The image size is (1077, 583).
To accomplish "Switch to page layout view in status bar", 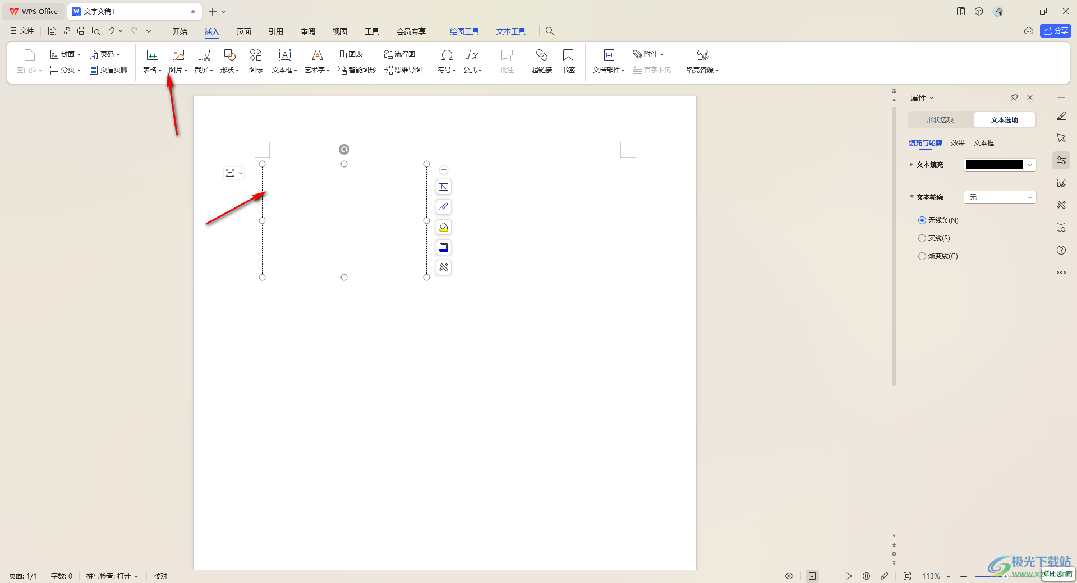I will [x=812, y=576].
